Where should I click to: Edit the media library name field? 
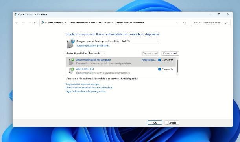tap(140, 41)
